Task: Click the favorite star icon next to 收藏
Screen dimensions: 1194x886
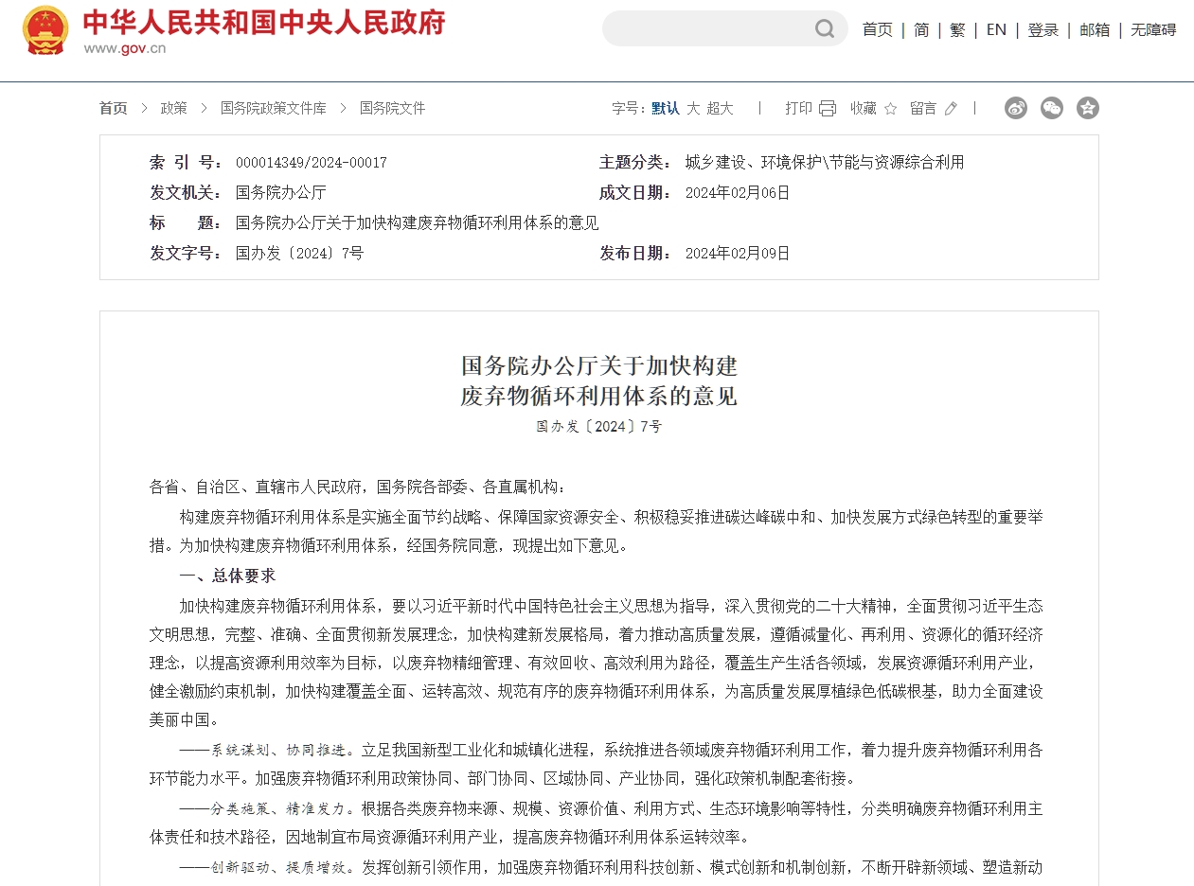Action: (x=890, y=108)
